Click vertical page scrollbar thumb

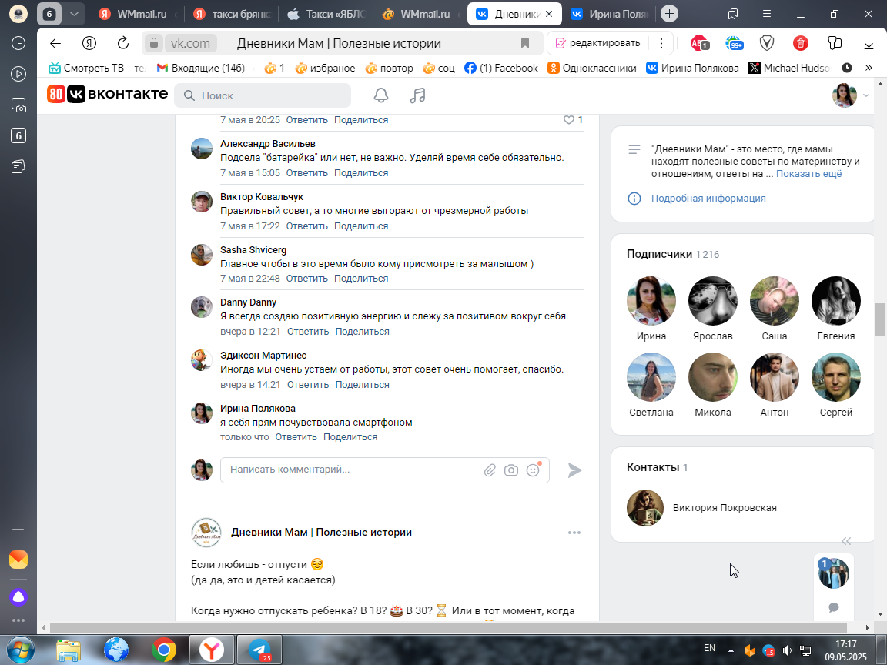[x=880, y=319]
